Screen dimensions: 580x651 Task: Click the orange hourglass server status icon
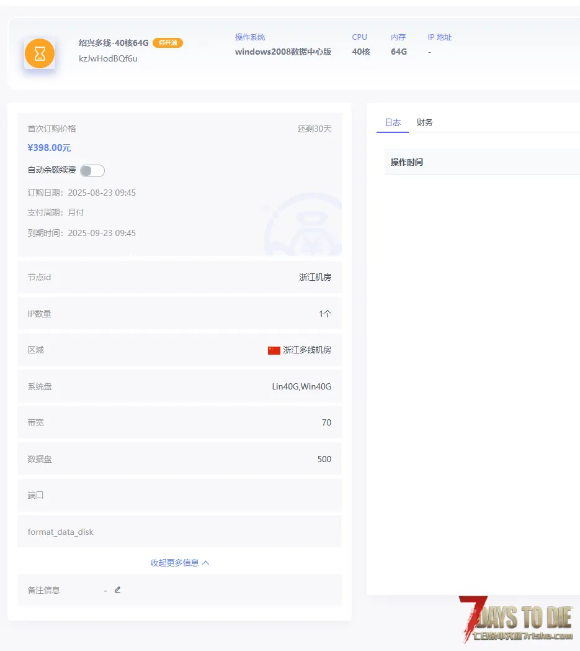pyautogui.click(x=40, y=53)
